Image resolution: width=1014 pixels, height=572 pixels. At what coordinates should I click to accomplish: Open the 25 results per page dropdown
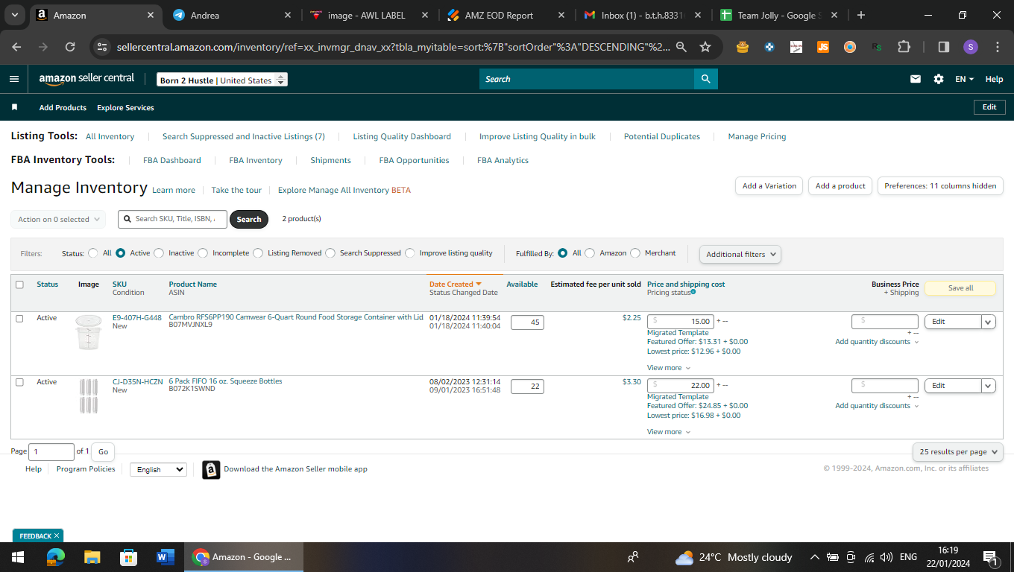[958, 452]
